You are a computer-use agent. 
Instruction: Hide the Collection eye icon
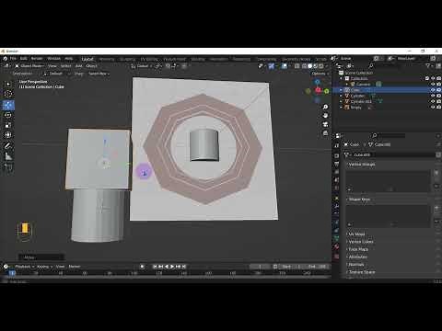(433, 78)
